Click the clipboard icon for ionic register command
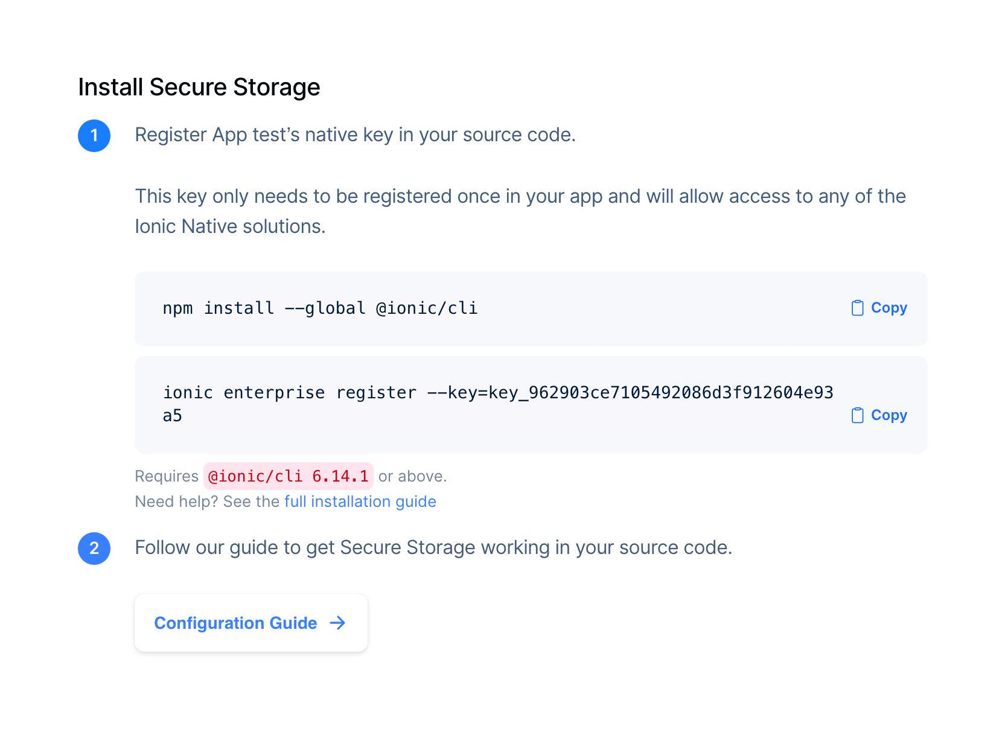The width and height of the screenshot is (1005, 735). [857, 416]
